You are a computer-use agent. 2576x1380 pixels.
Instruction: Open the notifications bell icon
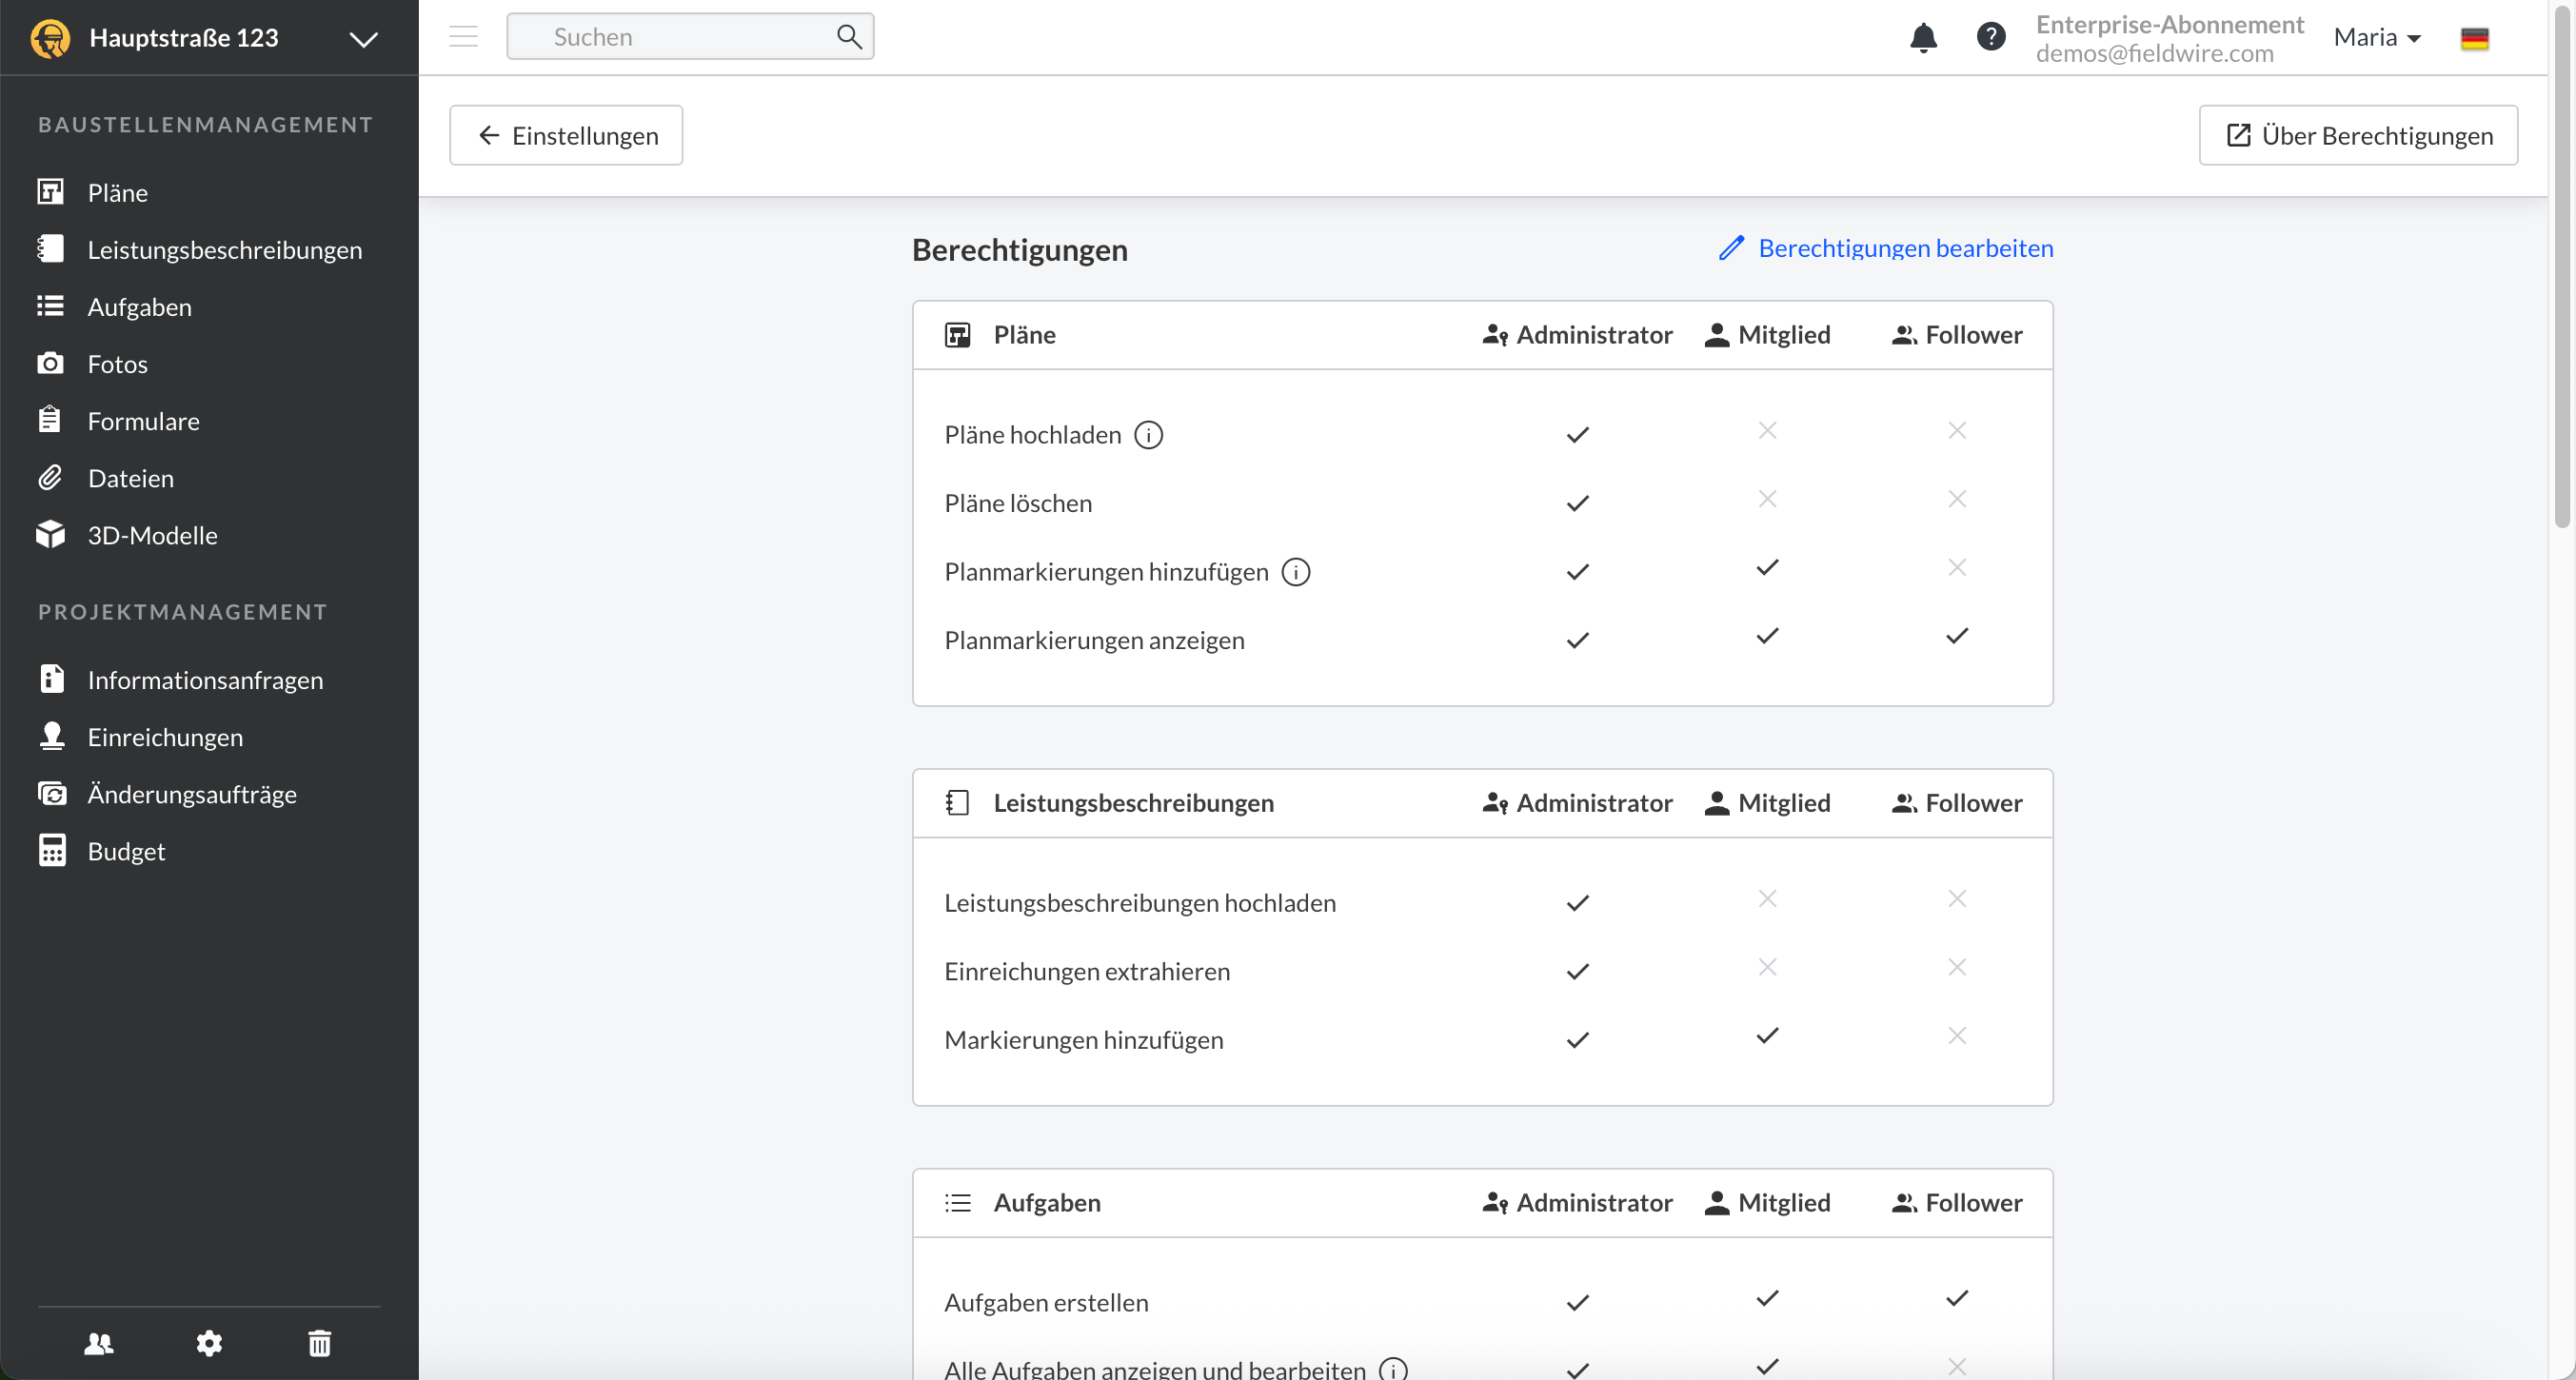point(1923,38)
